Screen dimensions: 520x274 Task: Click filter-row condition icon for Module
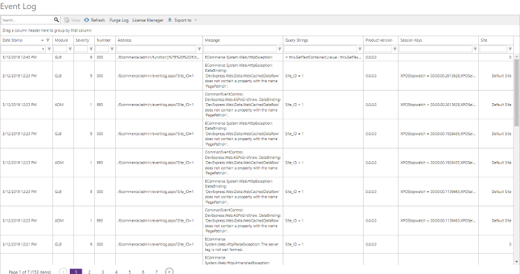tap(70, 49)
